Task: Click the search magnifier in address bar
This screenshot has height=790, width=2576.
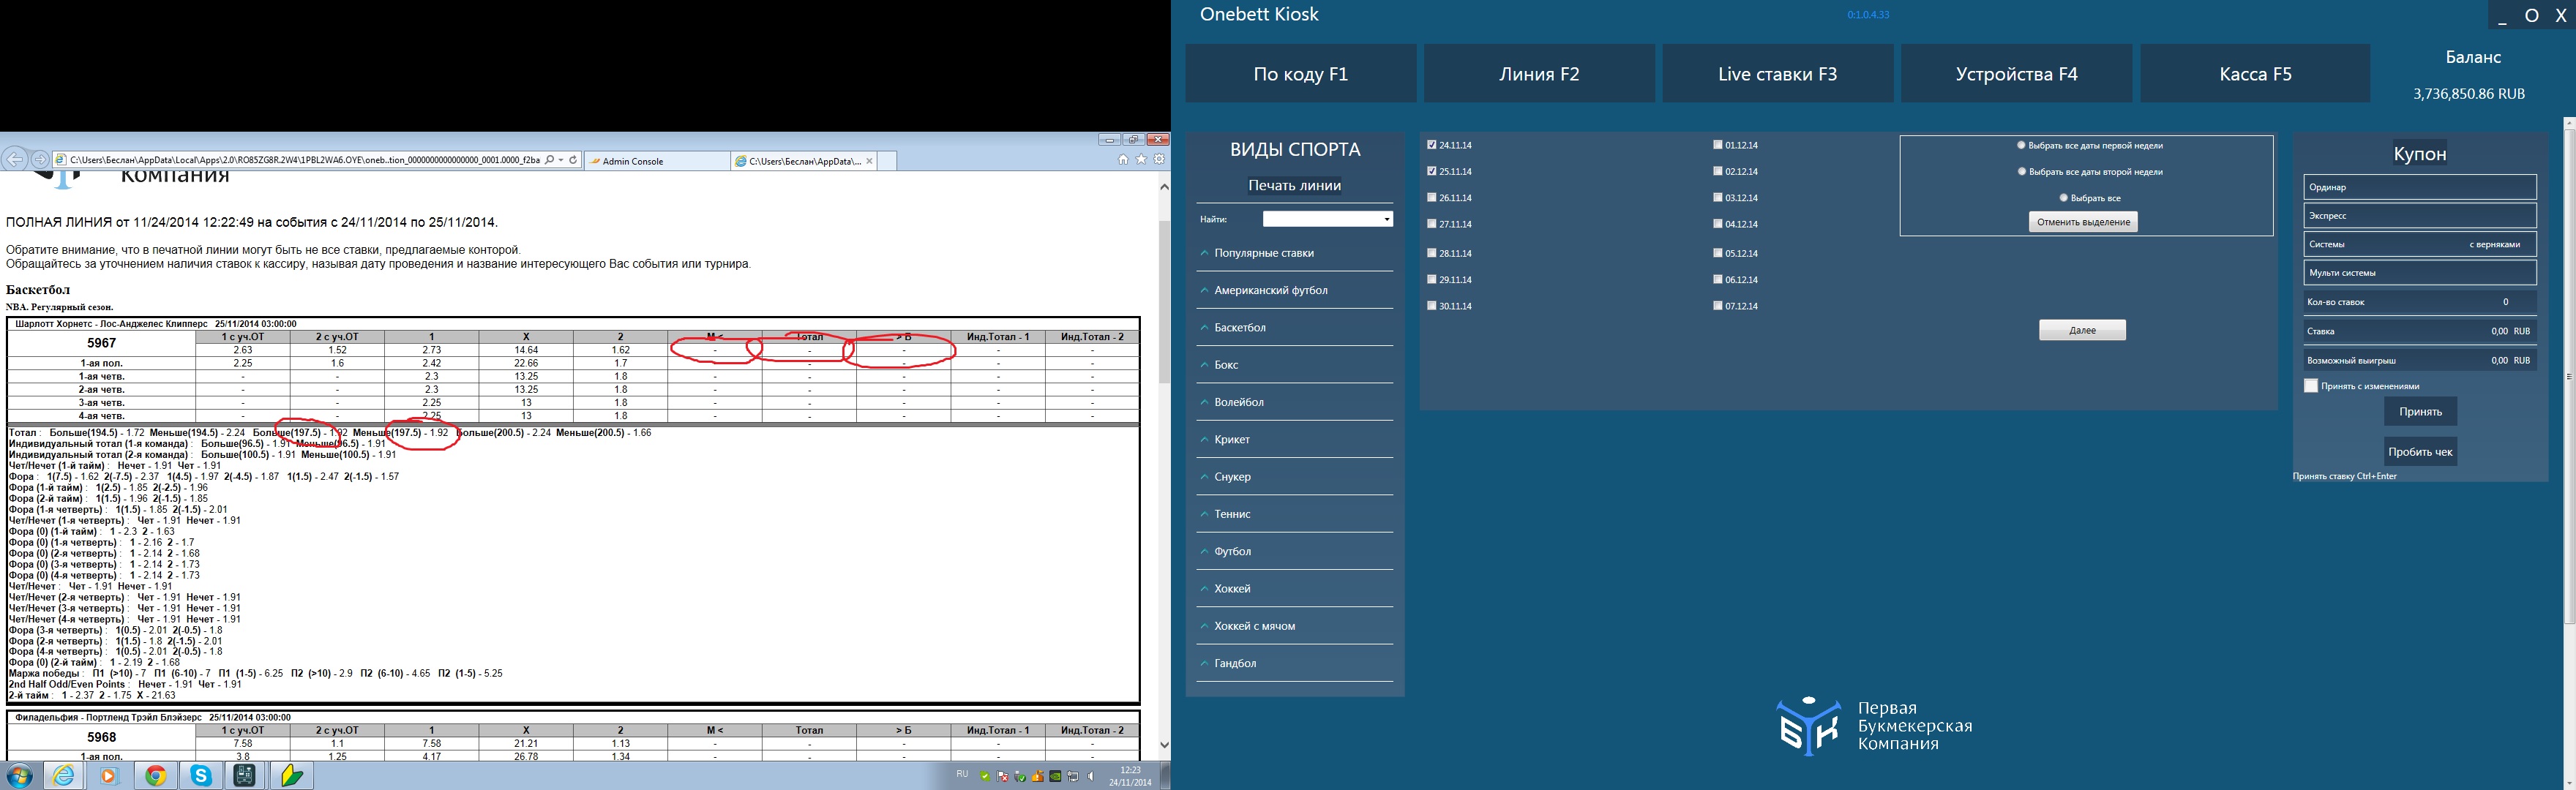Action: pos(549,160)
